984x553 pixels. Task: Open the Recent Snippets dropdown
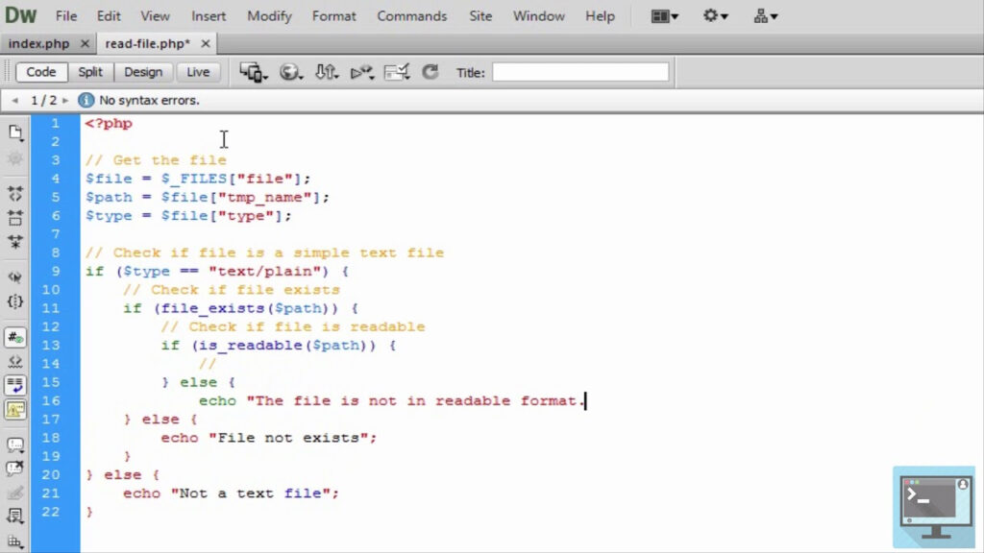[15, 516]
